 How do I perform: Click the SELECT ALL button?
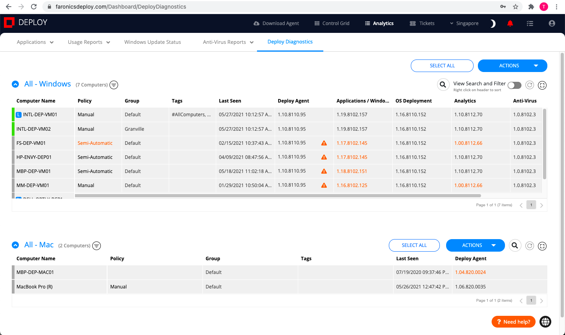(442, 66)
